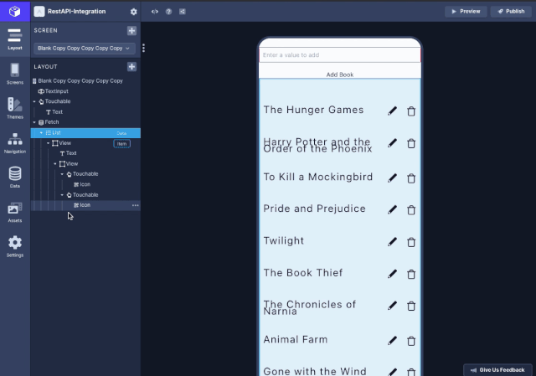
Task: Click the Publish button
Action: 511,11
